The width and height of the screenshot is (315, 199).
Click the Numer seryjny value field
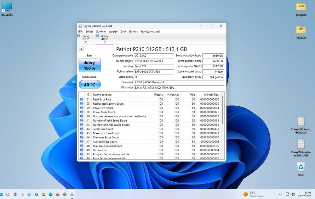click(154, 61)
